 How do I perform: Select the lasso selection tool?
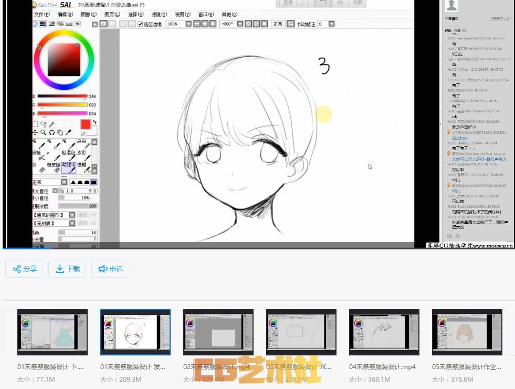tap(44, 124)
